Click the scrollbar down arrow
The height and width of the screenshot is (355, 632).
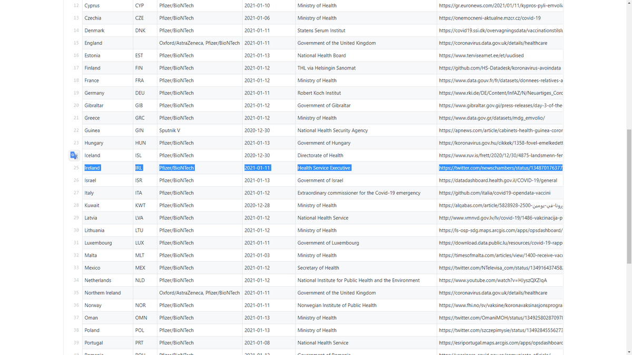click(x=628, y=351)
